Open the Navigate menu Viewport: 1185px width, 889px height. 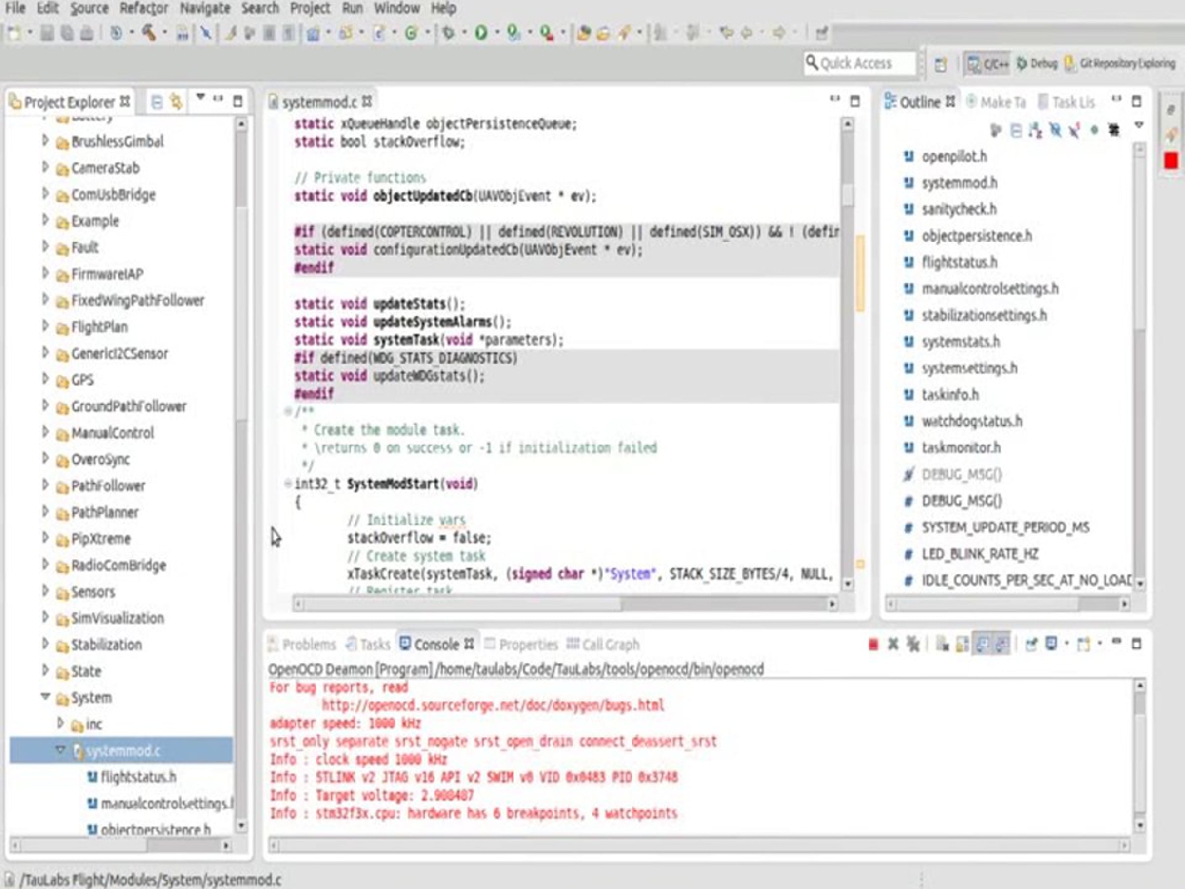pyautogui.click(x=205, y=8)
